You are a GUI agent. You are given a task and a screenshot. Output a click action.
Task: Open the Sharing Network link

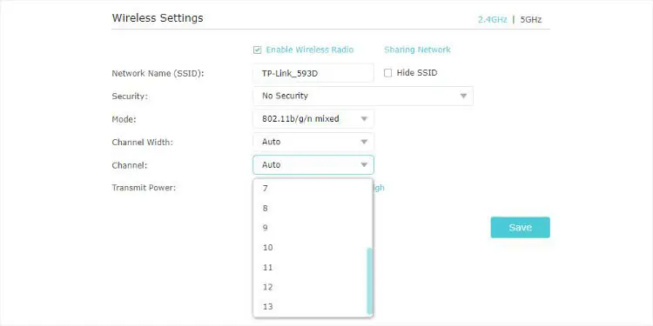(x=417, y=50)
